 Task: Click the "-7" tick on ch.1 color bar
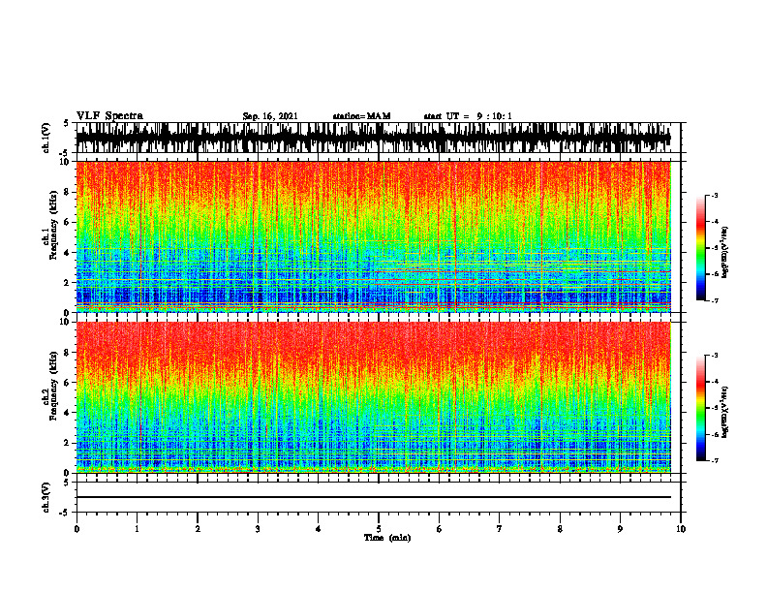(x=715, y=301)
